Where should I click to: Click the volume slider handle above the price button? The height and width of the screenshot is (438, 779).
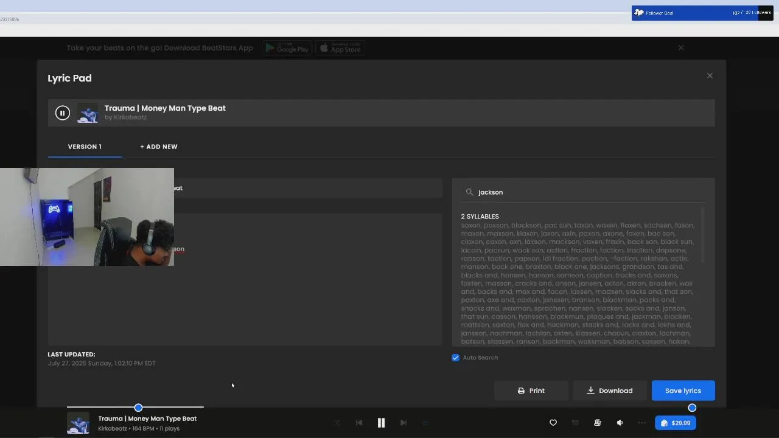[x=692, y=408]
